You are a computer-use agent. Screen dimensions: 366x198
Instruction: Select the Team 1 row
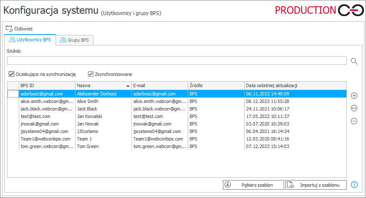tap(177, 139)
